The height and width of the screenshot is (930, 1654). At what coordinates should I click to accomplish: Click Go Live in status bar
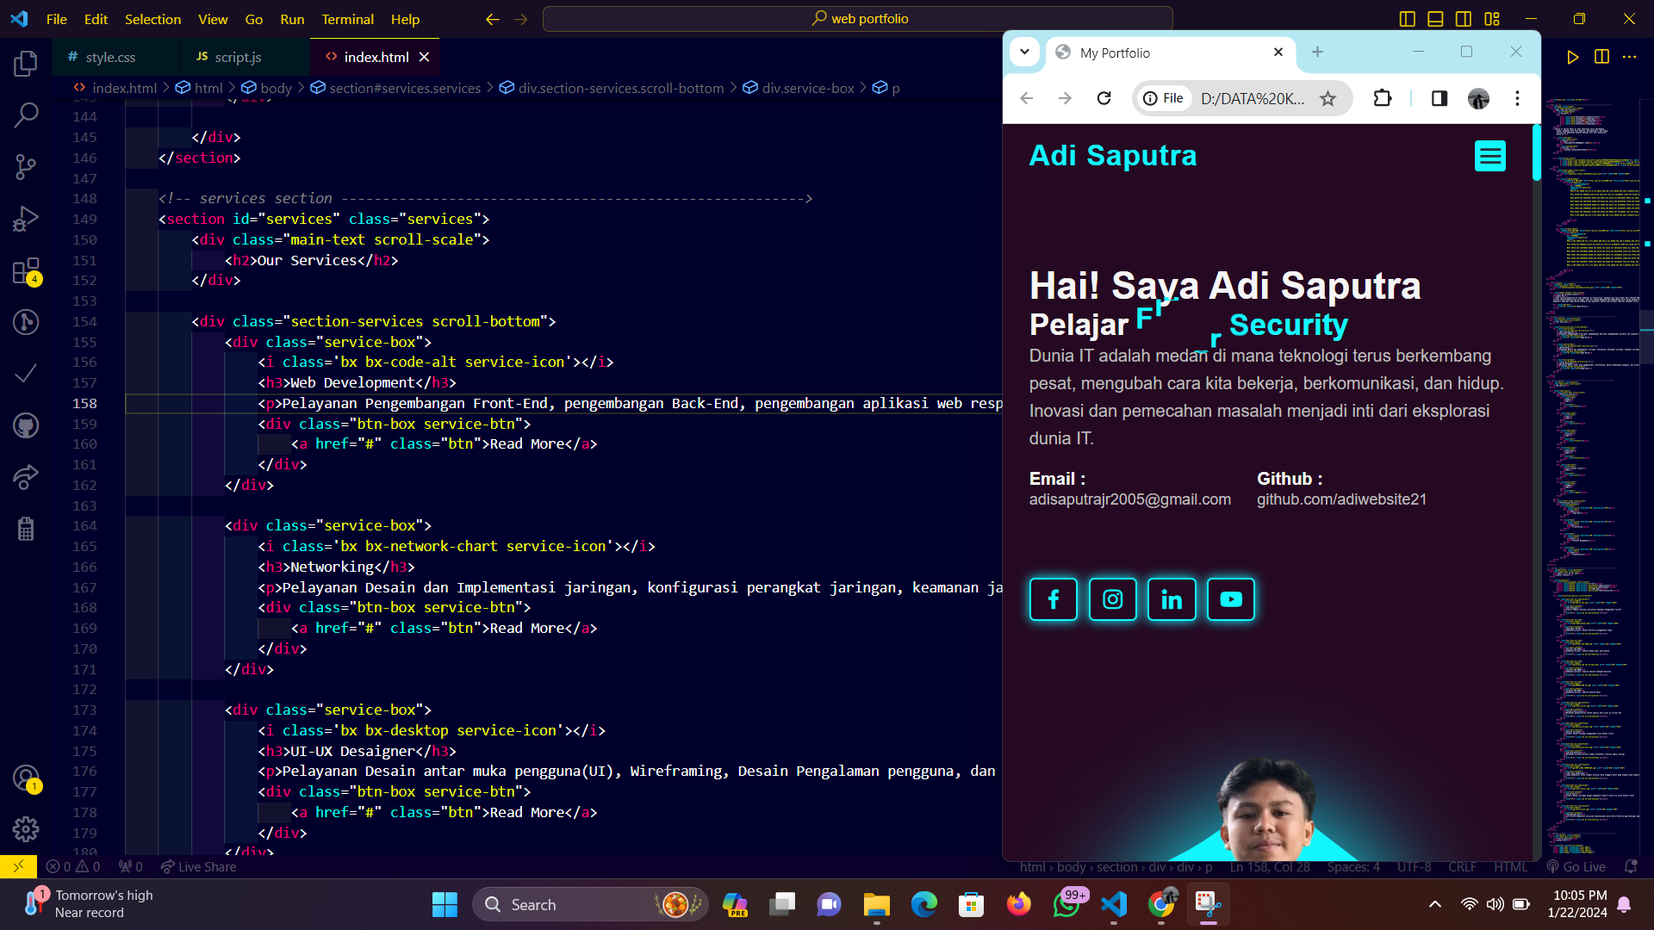coord(1576,867)
